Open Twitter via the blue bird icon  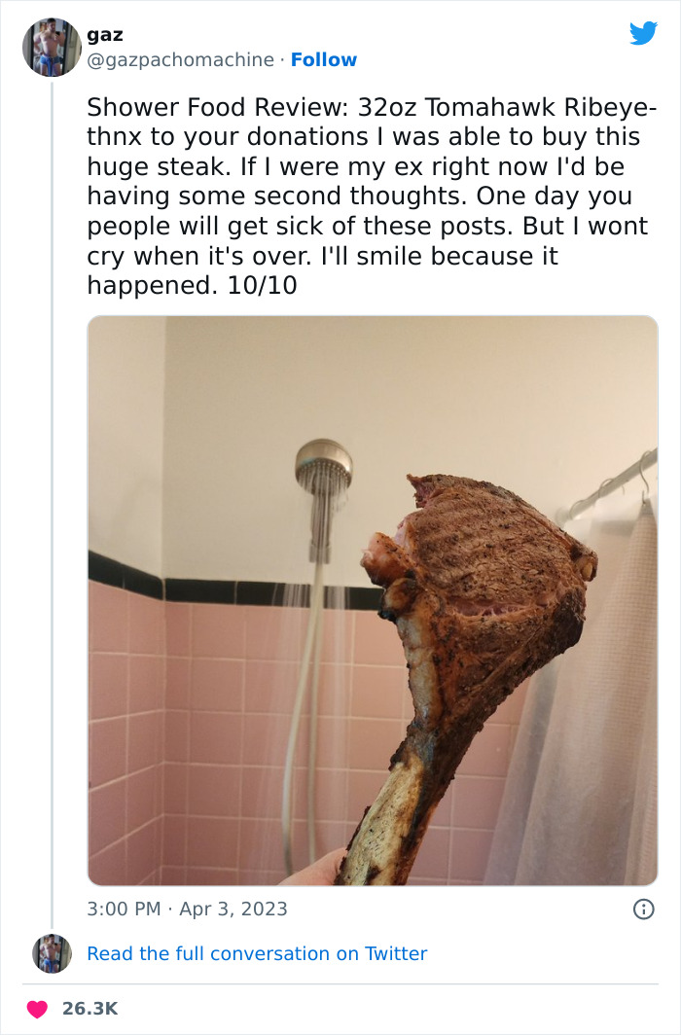click(x=644, y=33)
